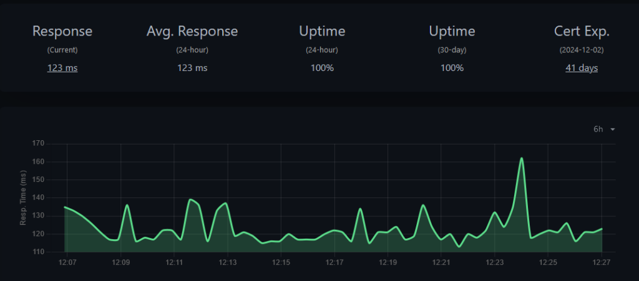639x281 pixels.
Task: Click the 'Cert Exp.' heading
Action: (582, 31)
